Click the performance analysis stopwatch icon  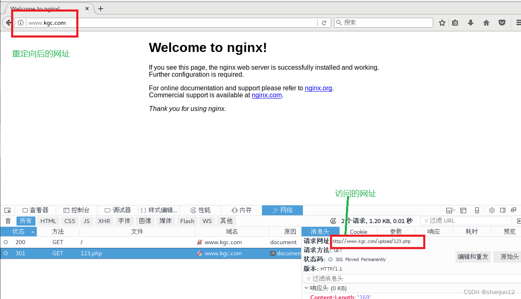pos(334,221)
